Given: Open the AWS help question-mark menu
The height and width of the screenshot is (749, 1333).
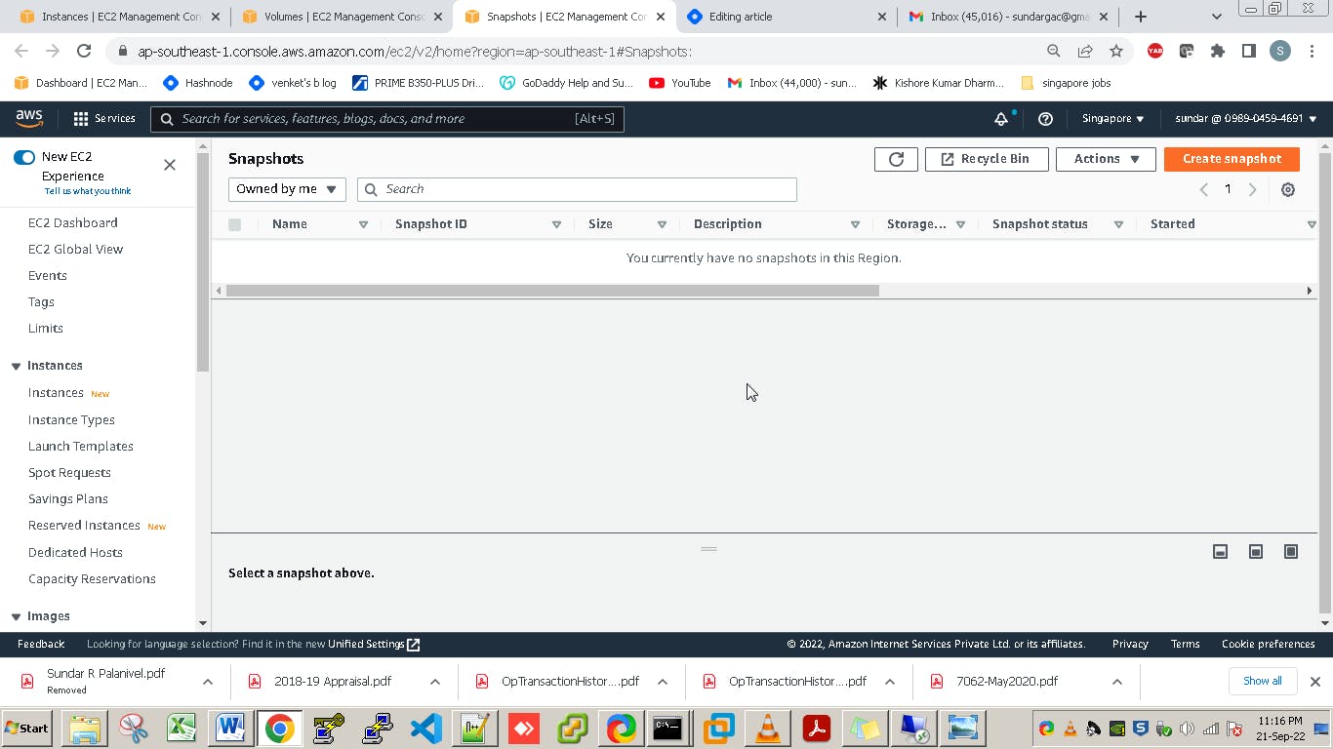Looking at the screenshot, I should pyautogui.click(x=1045, y=119).
